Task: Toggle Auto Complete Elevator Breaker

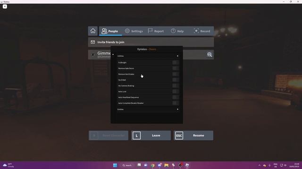Action: click(176, 103)
